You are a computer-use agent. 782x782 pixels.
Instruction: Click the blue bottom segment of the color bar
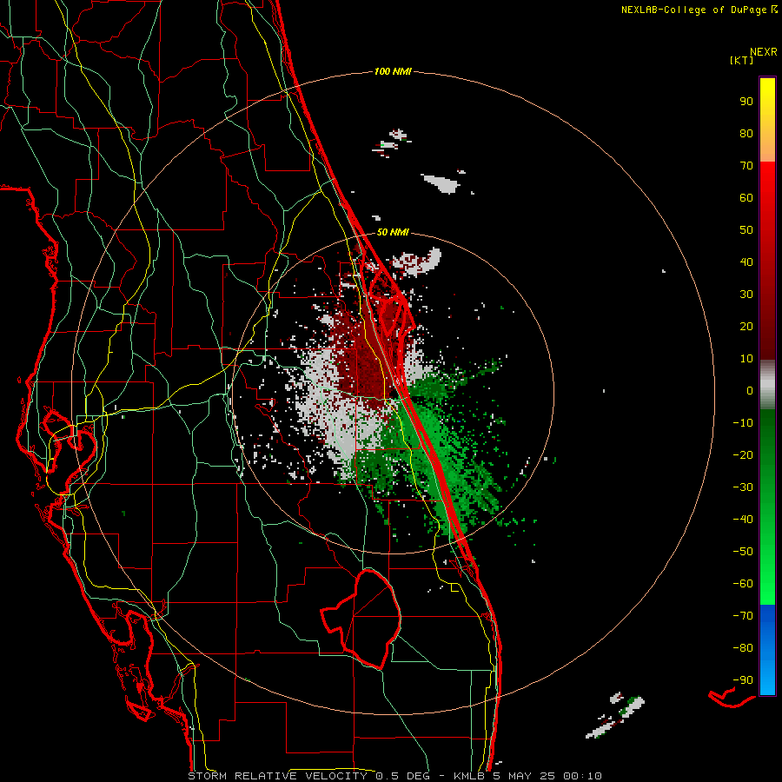click(x=767, y=650)
